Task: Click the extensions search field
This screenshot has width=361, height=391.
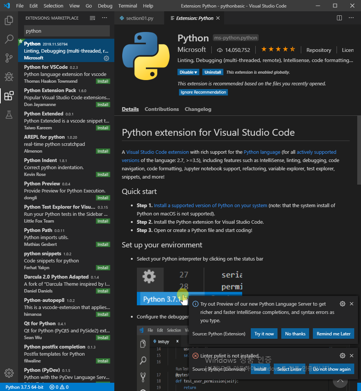Action: [67, 31]
